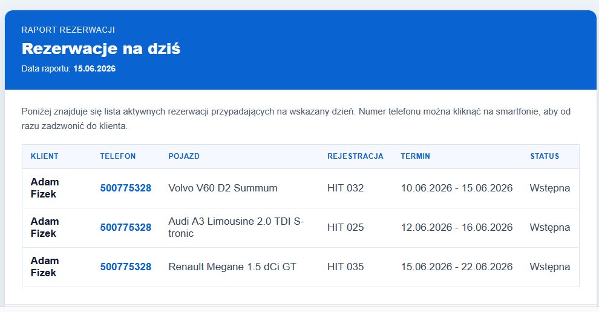Call 500775328 in Renault Megane row
This screenshot has height=312, width=599.
pos(126,267)
